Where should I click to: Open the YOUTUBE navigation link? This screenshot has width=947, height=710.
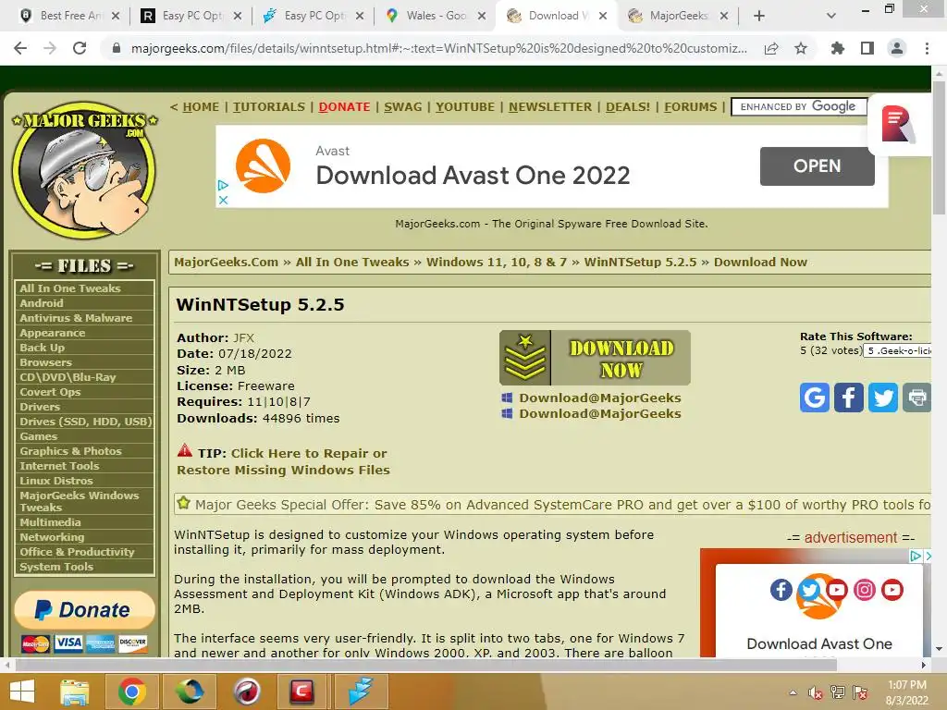click(465, 107)
